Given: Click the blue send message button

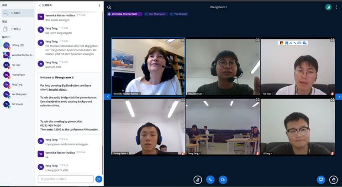Looking at the screenshot, I should (98, 179).
